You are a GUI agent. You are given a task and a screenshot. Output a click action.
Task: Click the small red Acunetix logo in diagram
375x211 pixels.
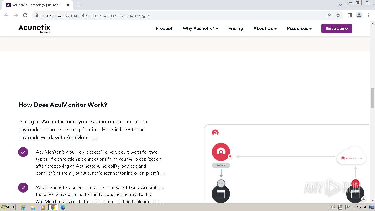(215, 132)
